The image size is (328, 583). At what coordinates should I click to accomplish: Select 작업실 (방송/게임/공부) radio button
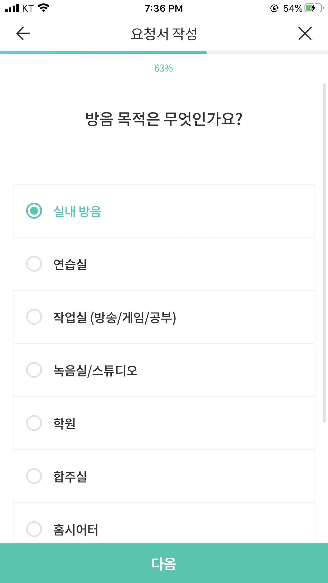pyautogui.click(x=34, y=317)
